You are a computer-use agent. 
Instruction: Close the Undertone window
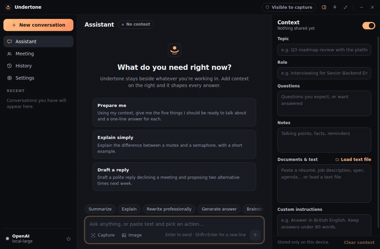372,7
